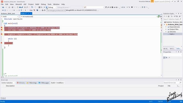Image resolution: width=183 pixels, height=103 pixels.
Task: Expand the Libraries folder
Action: point(166,32)
